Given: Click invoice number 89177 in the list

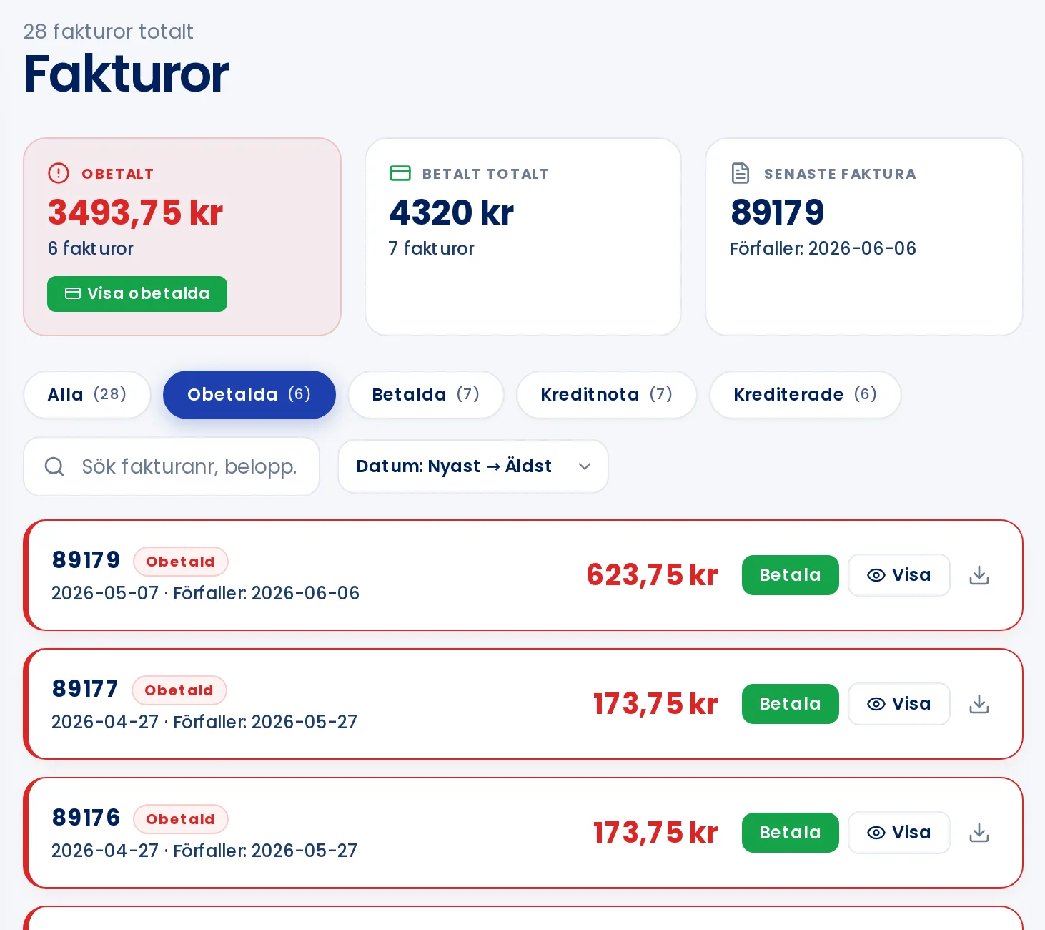Looking at the screenshot, I should coord(85,689).
